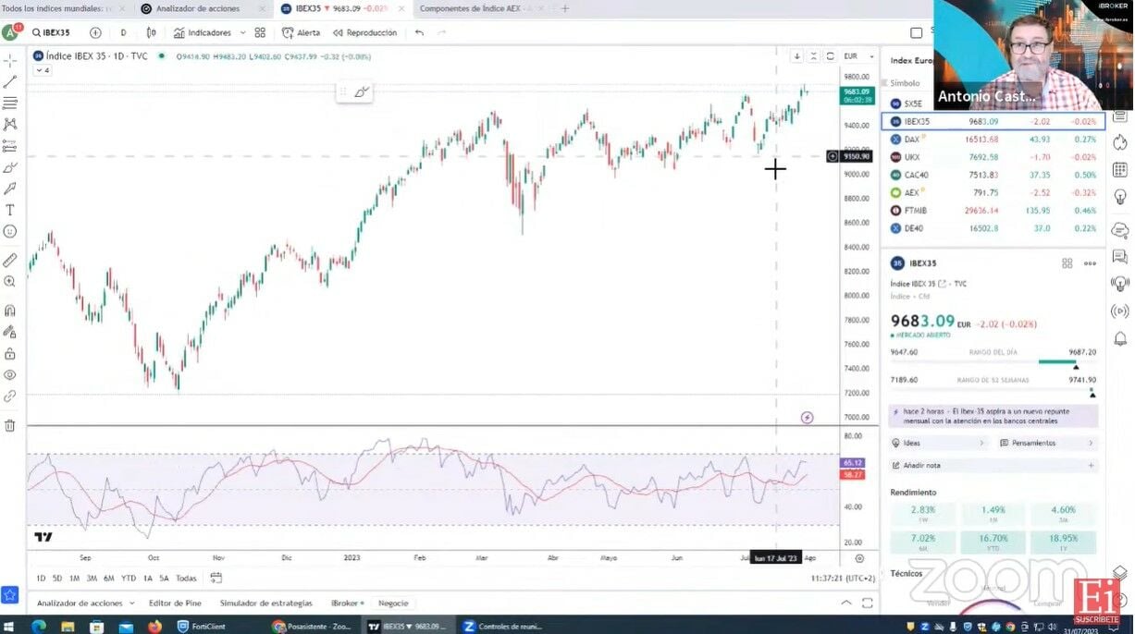Screen dimensions: 1135x634
Task: Open the Indicadores menu
Action: [x=202, y=32]
